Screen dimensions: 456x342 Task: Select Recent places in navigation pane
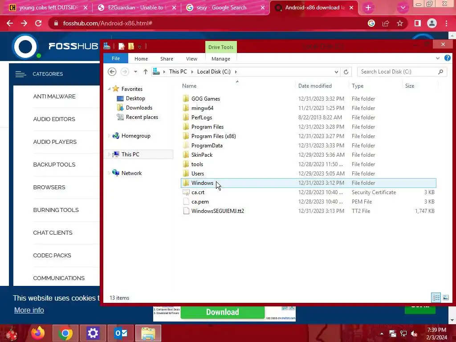(x=142, y=117)
